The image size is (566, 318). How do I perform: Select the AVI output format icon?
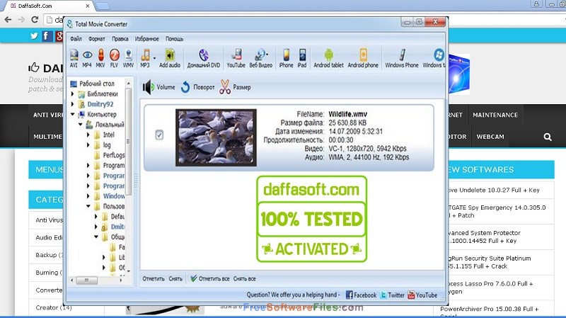click(74, 58)
